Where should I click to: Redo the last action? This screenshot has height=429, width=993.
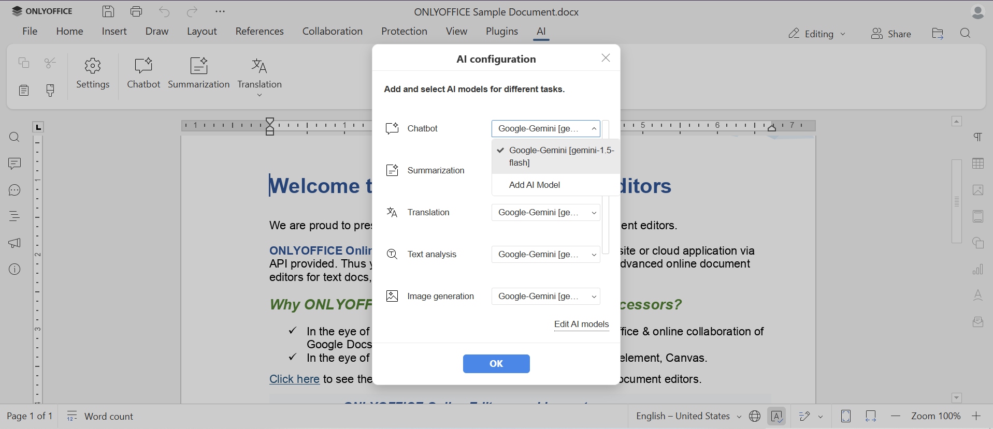pos(192,11)
